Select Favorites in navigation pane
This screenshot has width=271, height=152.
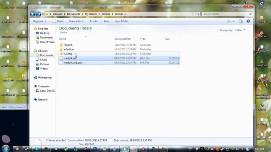43,29
